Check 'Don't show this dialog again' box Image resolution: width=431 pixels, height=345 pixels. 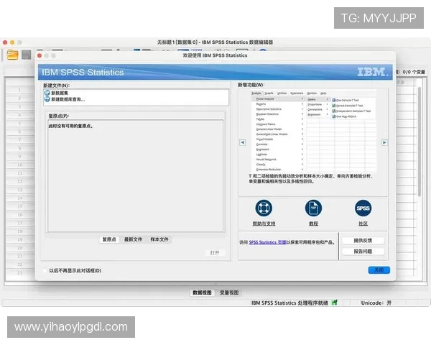pos(43,270)
